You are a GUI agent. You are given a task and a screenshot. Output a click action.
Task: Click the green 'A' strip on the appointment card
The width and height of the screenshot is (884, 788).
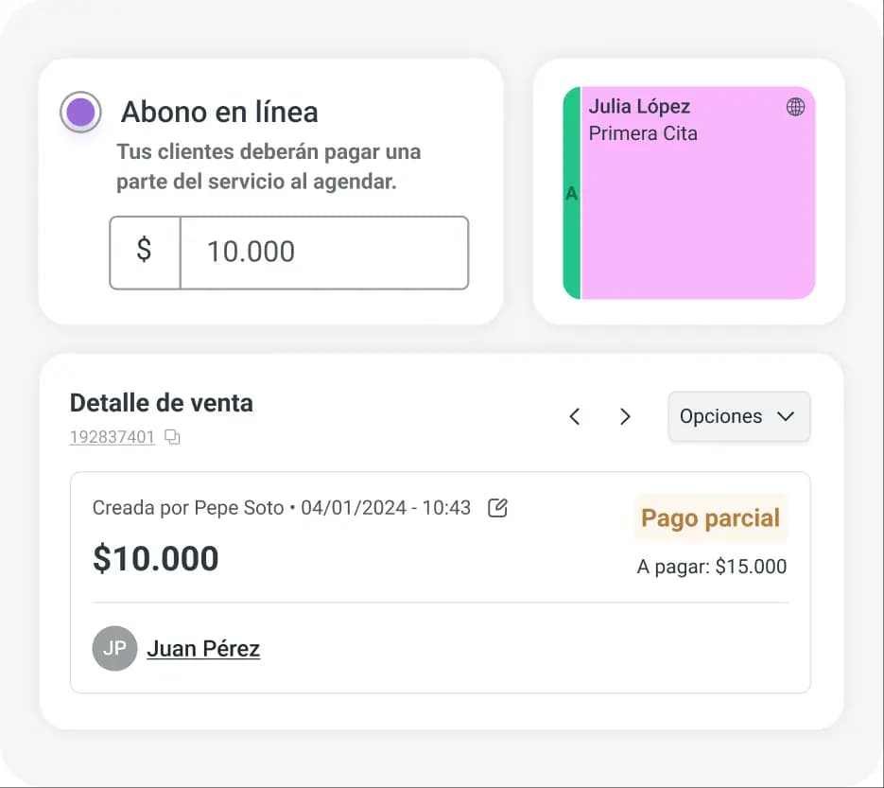571,194
